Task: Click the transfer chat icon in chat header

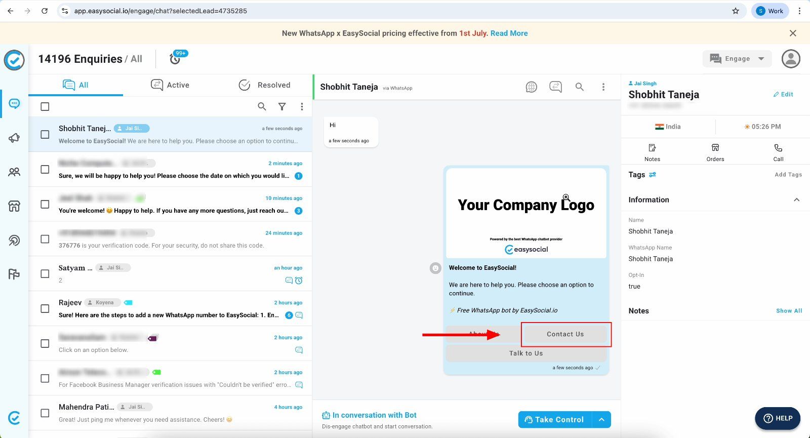Action: coord(555,87)
